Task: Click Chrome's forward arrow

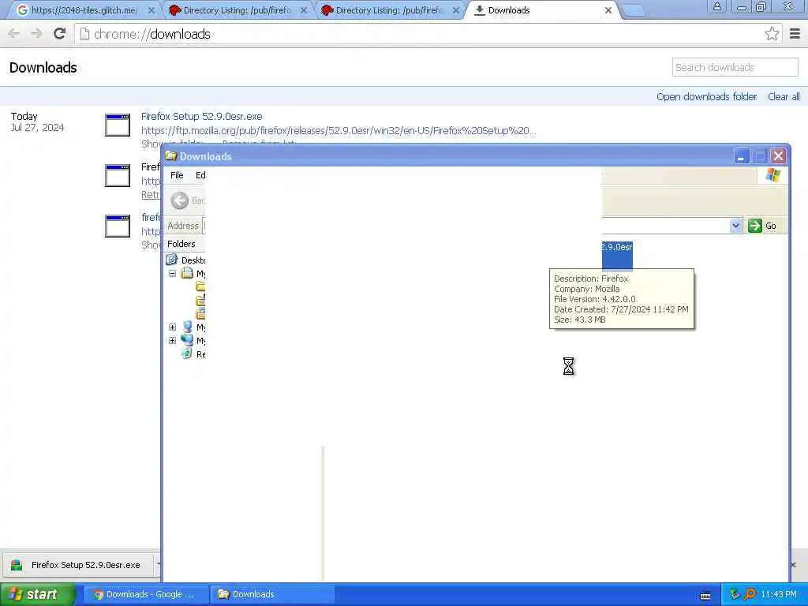Action: pyautogui.click(x=36, y=34)
